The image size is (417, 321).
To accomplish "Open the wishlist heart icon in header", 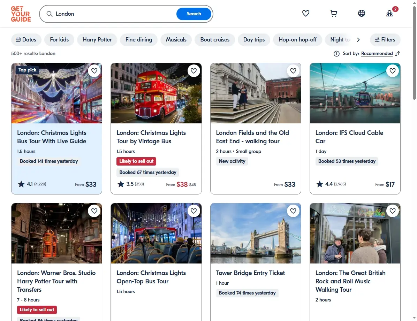I will 305,13.
